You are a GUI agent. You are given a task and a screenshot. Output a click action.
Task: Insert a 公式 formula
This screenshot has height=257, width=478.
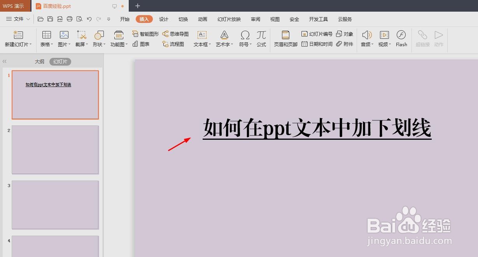pyautogui.click(x=261, y=39)
